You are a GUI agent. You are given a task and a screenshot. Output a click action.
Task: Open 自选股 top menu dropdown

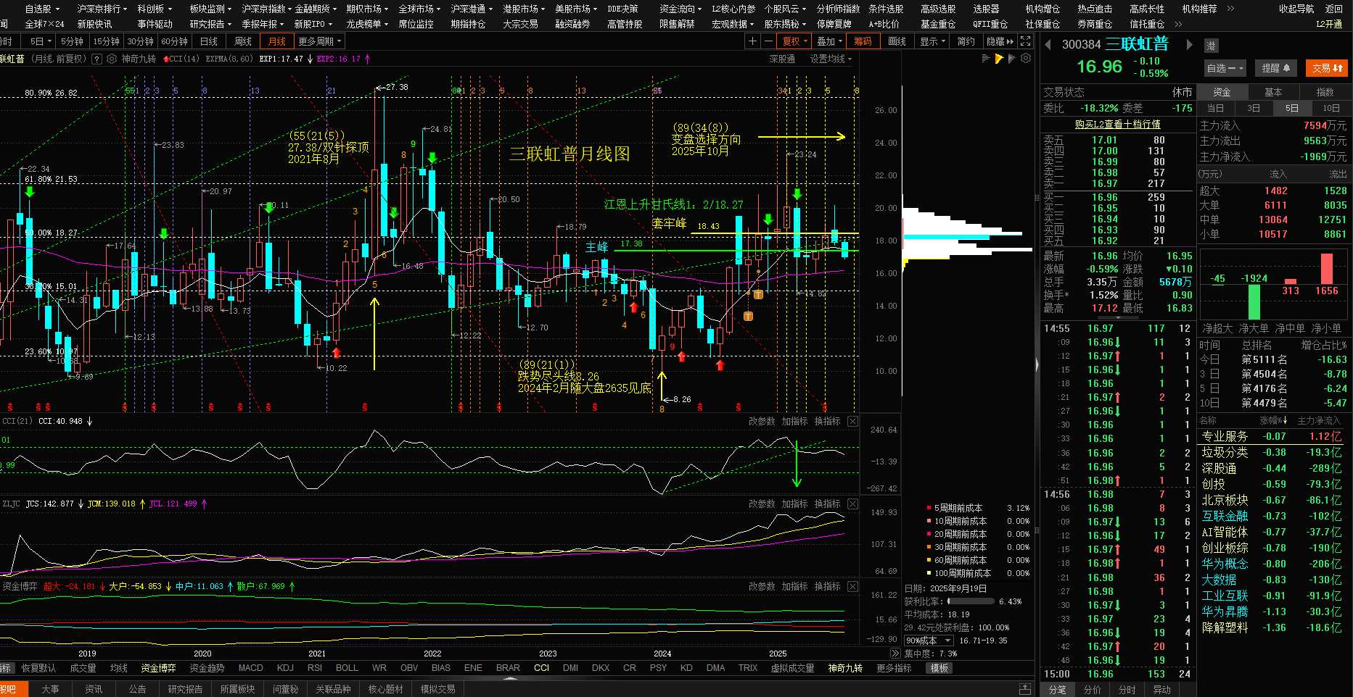pyautogui.click(x=41, y=9)
